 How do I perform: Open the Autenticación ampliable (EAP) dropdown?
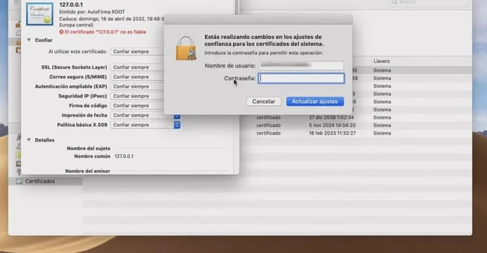(x=137, y=86)
